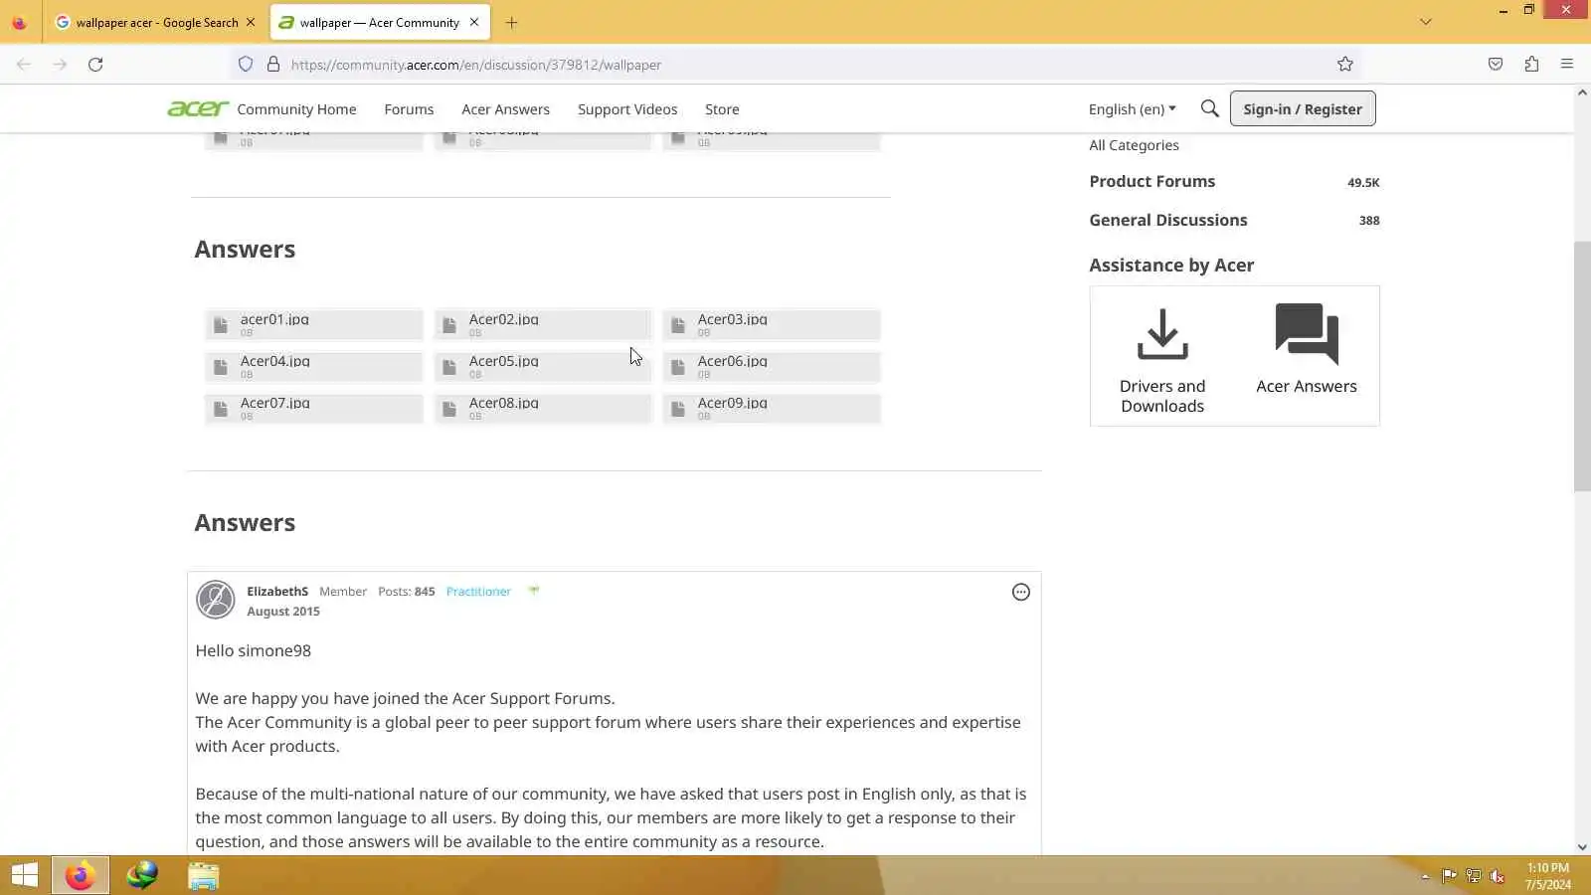Reload the current page
Image resolution: width=1591 pixels, height=895 pixels.
pyautogui.click(x=95, y=65)
